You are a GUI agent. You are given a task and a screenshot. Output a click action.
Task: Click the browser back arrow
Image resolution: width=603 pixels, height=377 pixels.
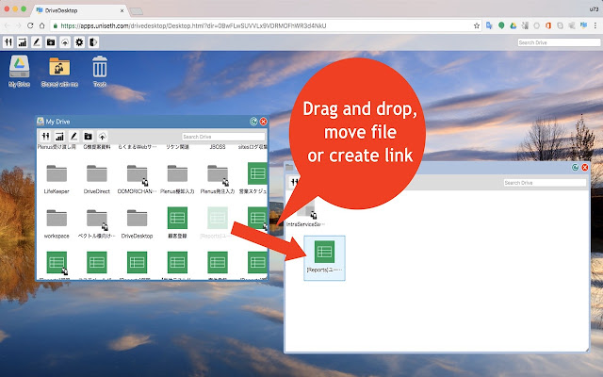(x=8, y=25)
